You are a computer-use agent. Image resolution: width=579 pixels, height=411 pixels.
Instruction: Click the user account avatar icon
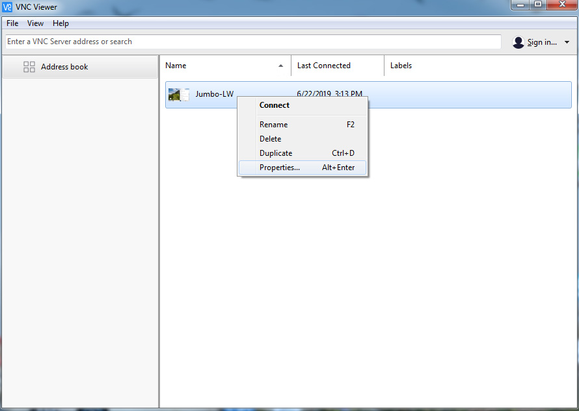click(x=518, y=42)
